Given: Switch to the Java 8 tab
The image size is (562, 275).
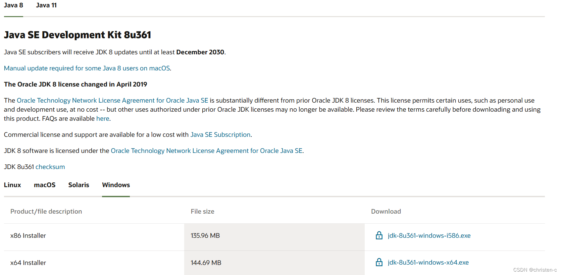Looking at the screenshot, I should 13,5.
